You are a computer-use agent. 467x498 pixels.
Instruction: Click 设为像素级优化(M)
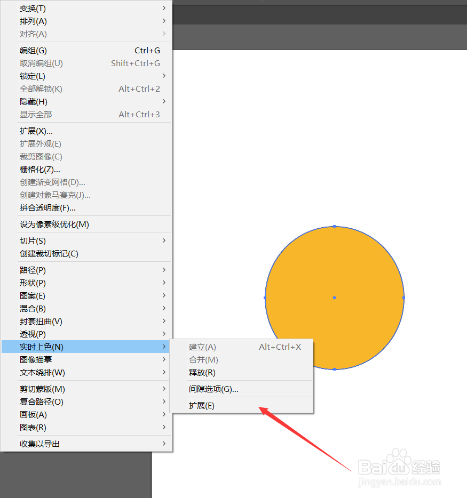(x=86, y=224)
